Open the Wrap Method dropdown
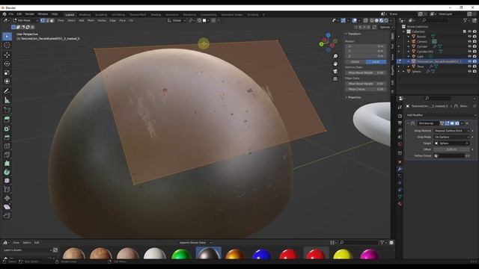479x269 pixels. 452,131
